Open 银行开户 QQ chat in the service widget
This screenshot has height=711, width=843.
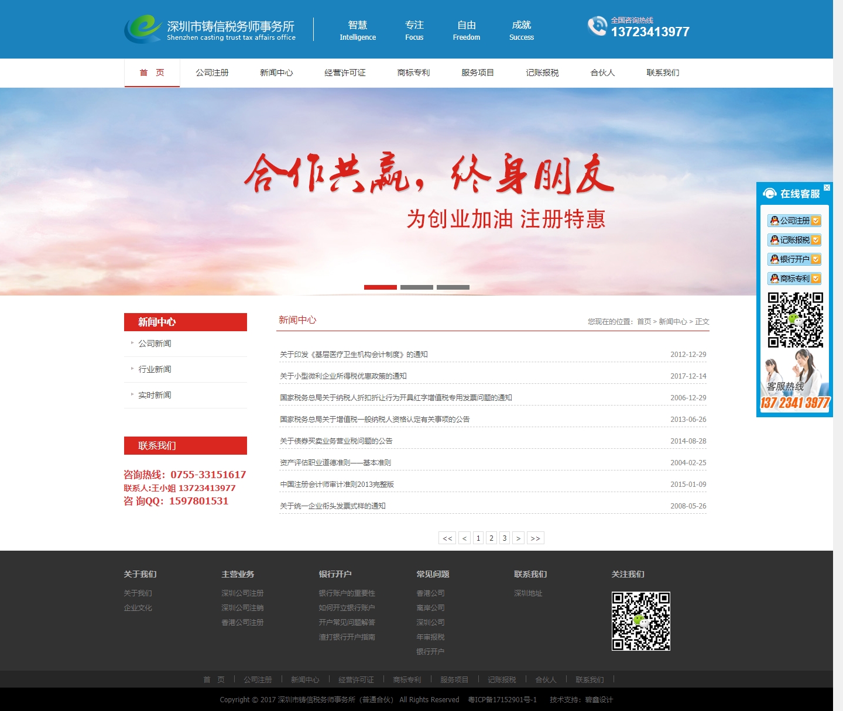[x=794, y=259]
